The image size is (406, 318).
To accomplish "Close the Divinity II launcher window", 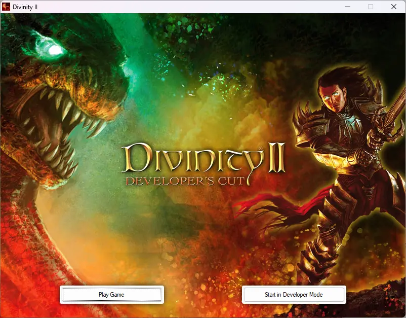I will click(x=394, y=7).
